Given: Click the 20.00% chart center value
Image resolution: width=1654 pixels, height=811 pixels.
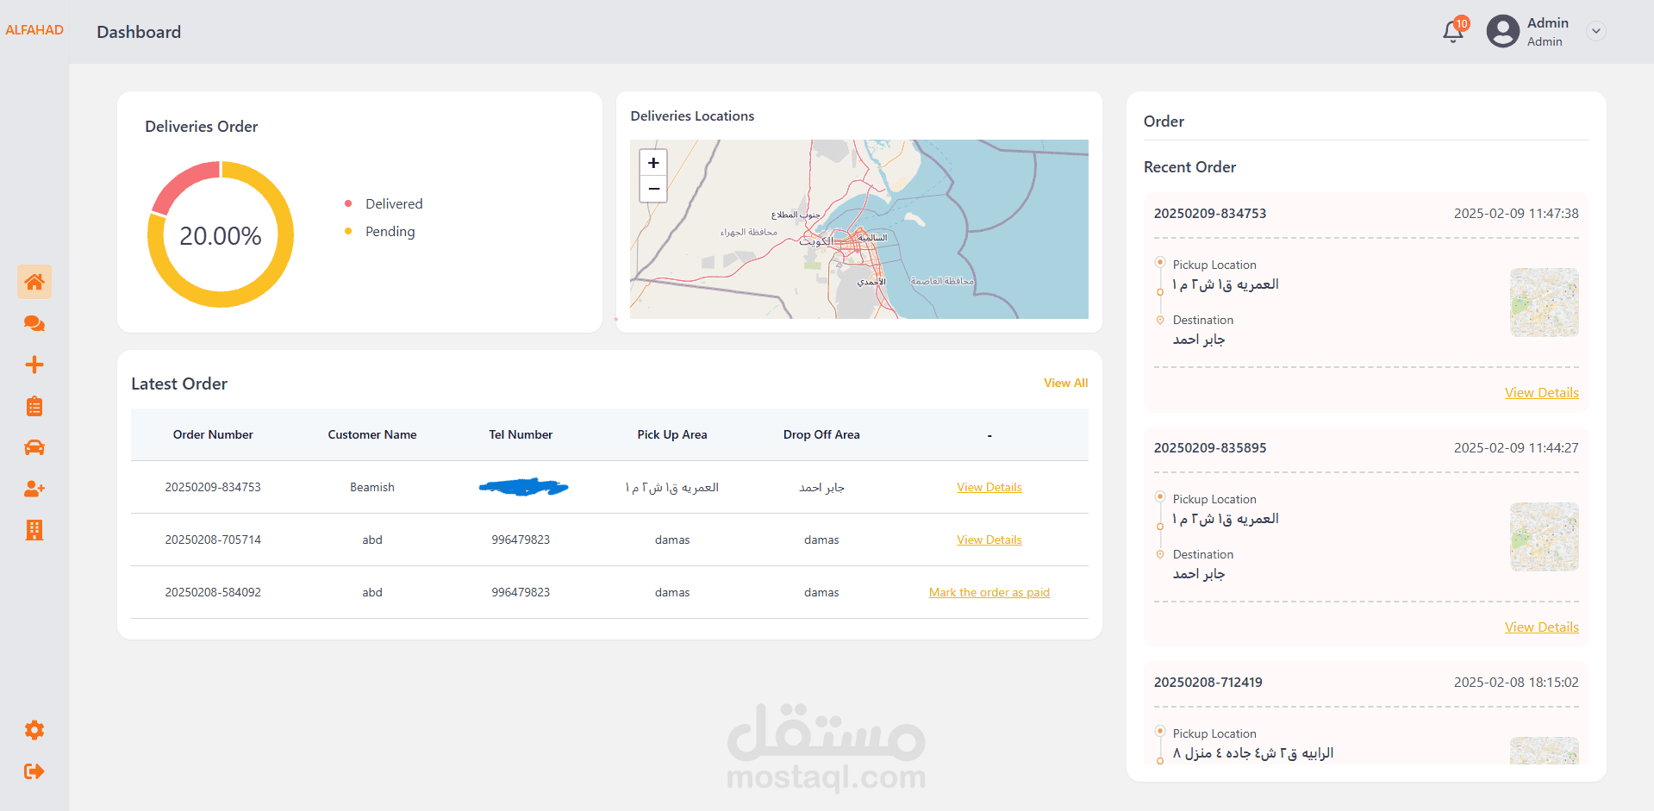Looking at the screenshot, I should [221, 235].
